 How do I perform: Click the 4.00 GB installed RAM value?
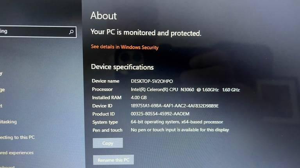139,98
